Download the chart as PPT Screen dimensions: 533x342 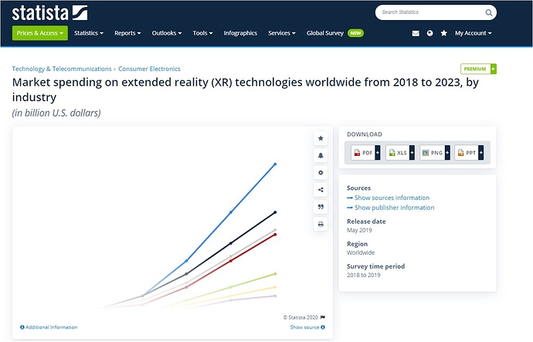469,153
